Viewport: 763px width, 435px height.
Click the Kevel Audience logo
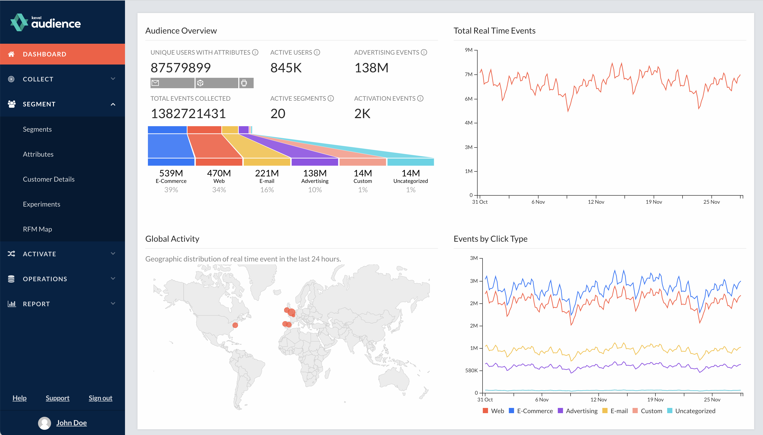(x=46, y=22)
